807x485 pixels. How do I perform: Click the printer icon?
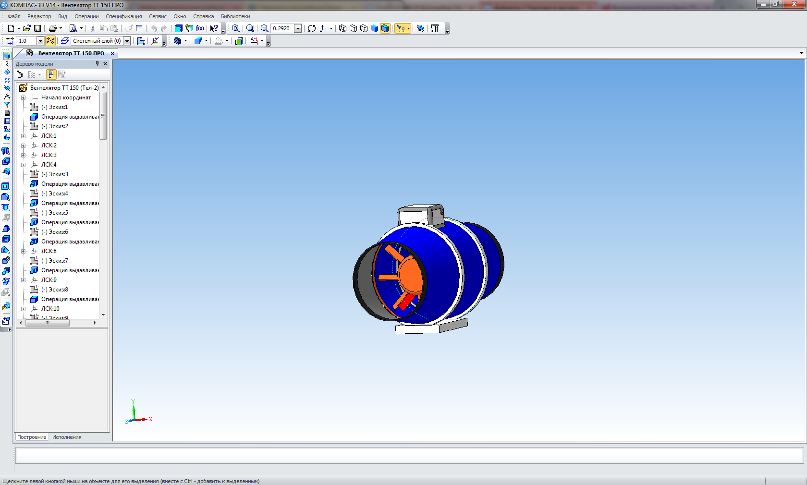[x=53, y=28]
